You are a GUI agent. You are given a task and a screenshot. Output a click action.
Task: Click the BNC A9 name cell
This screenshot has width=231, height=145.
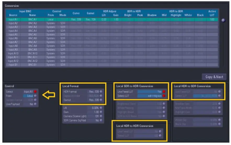click(x=32, y=50)
